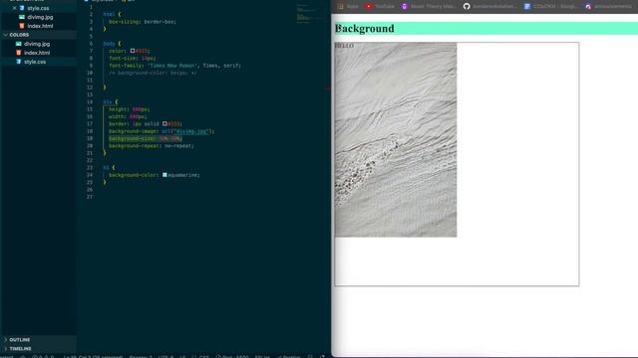Open the aquamarine color swatch on line 24

[x=164, y=175]
